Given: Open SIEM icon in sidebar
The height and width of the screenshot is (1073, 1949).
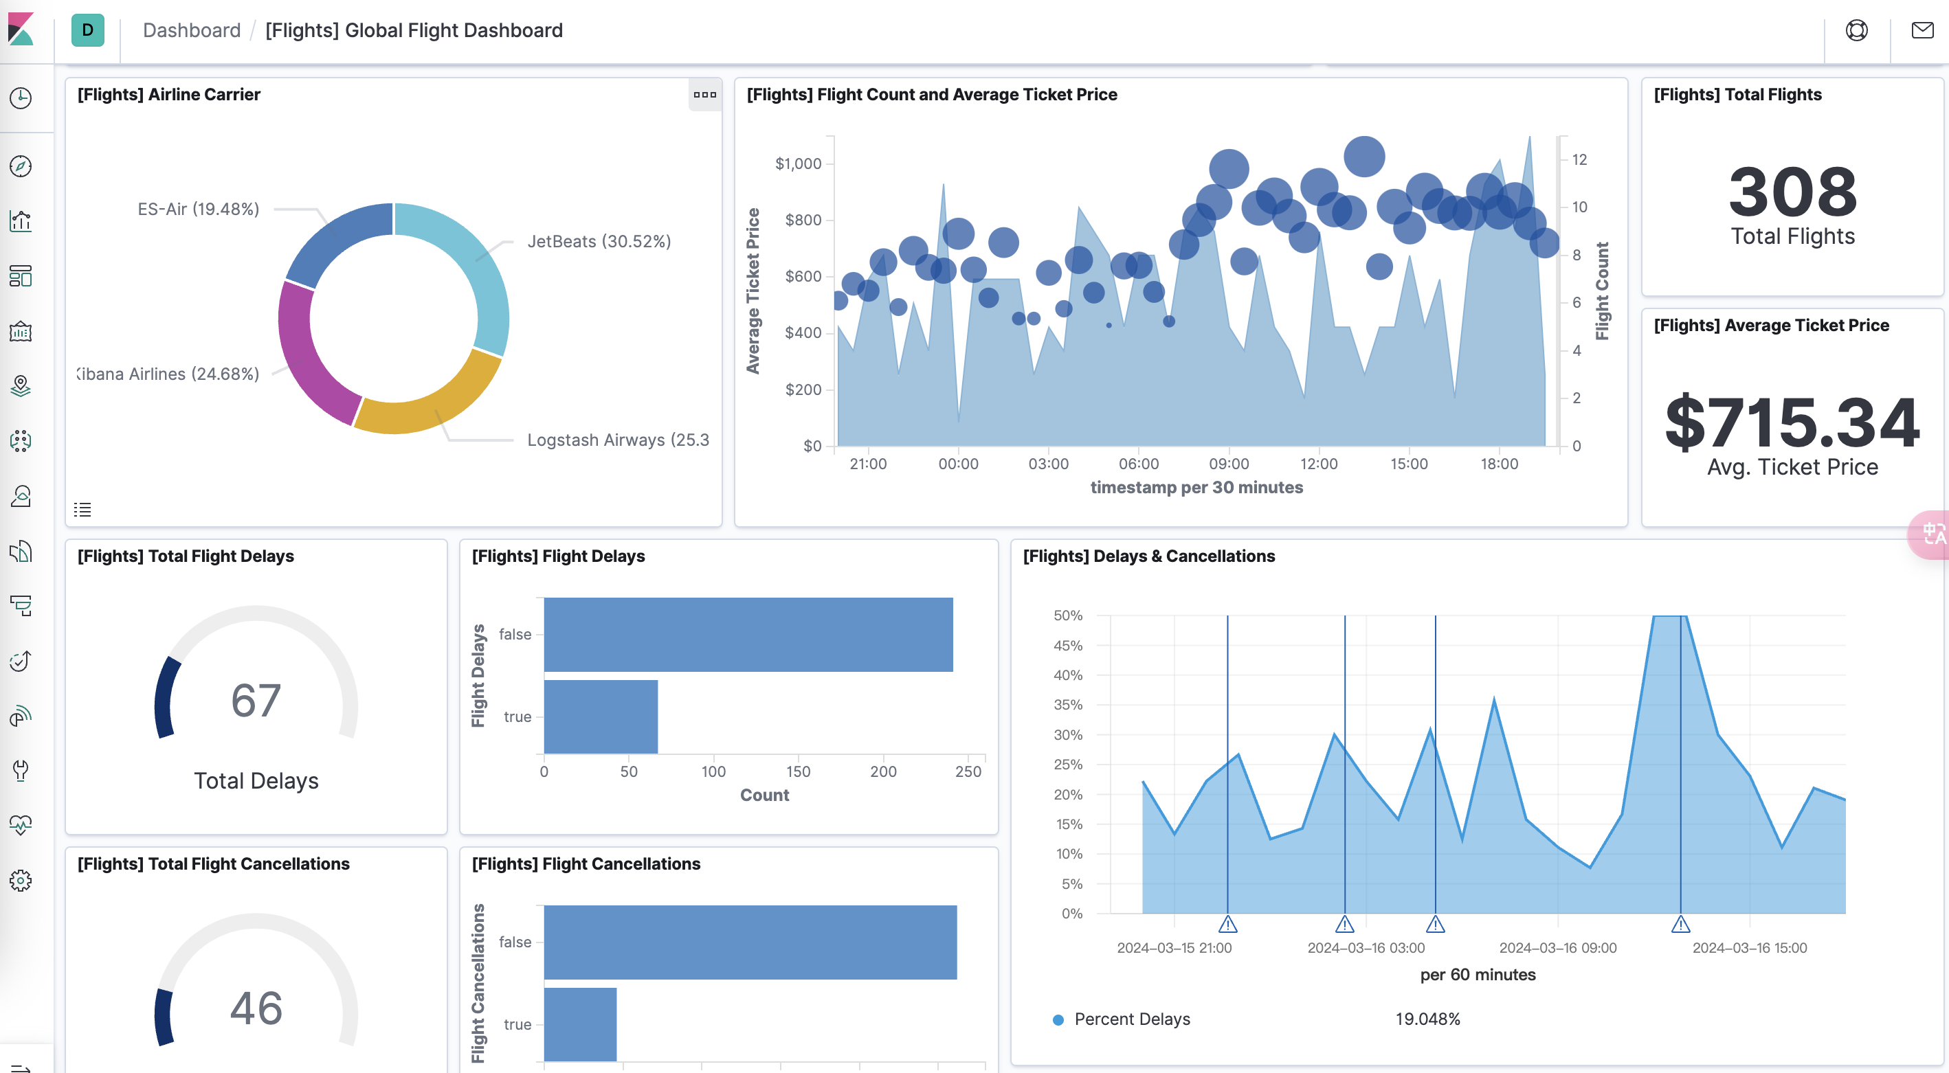Looking at the screenshot, I should point(21,716).
